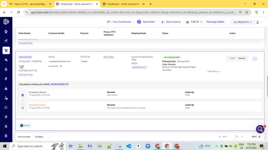Open the Home dashboard sidebar icon
Image resolution: width=268 pixels, height=150 pixels.
(6, 32)
